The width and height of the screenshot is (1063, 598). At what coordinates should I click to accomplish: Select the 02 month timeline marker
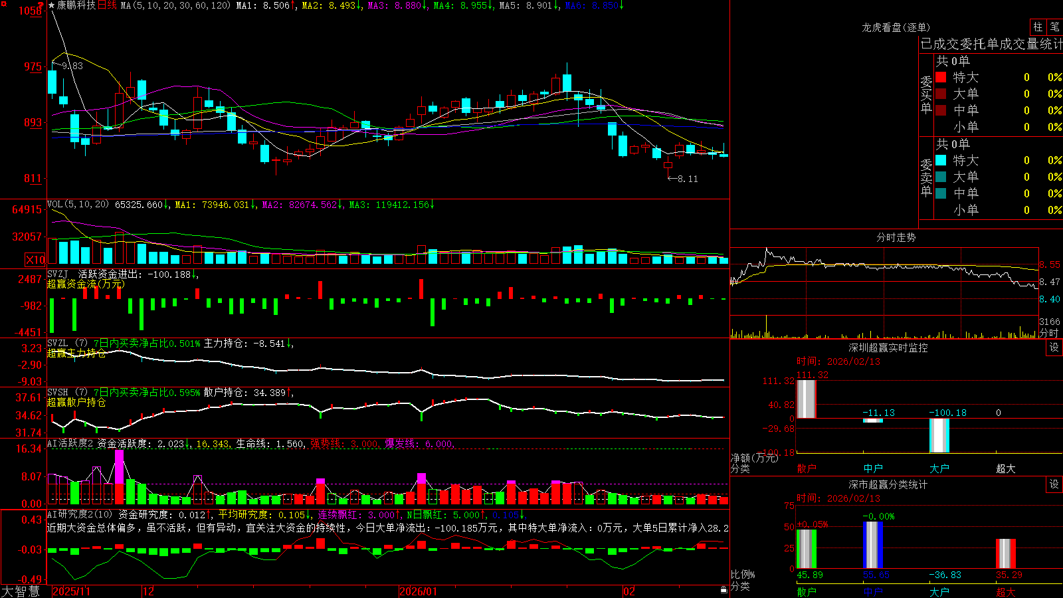(x=629, y=591)
